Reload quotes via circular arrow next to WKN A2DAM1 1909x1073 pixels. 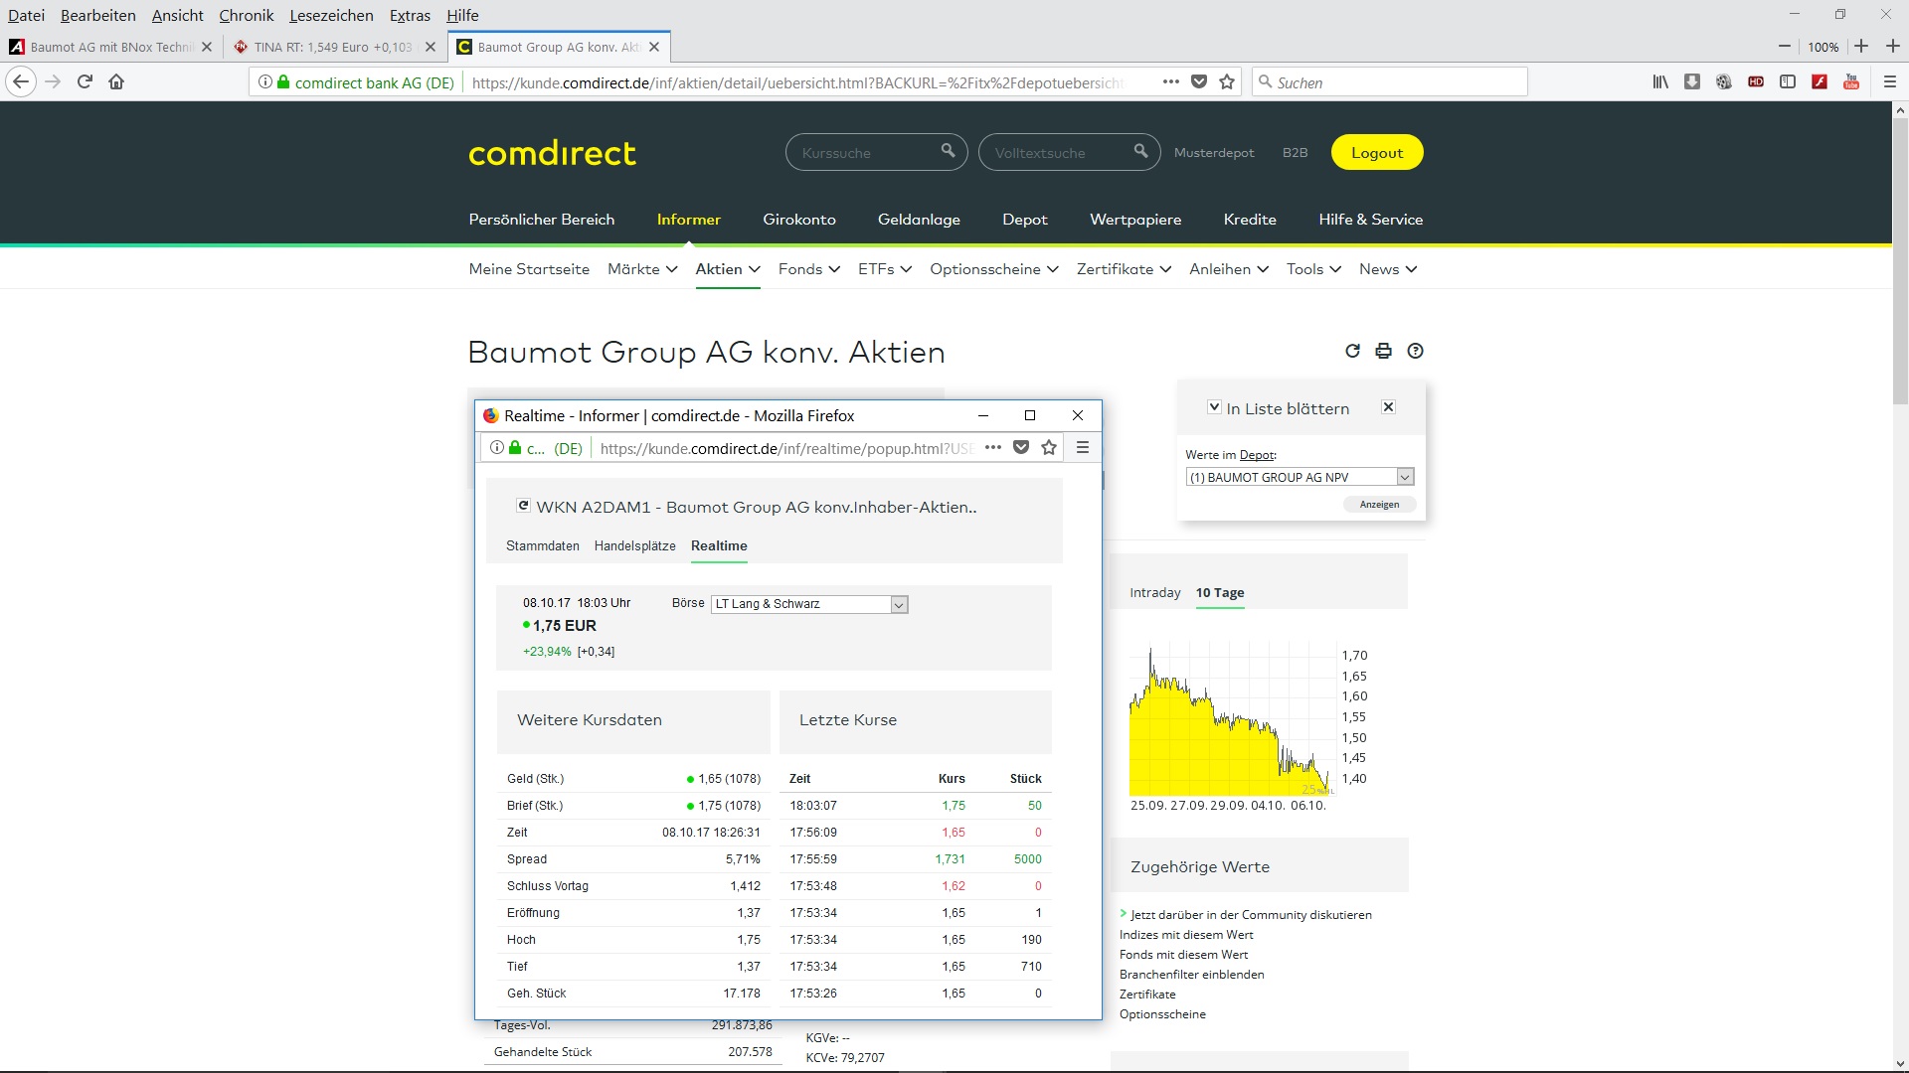524,505
